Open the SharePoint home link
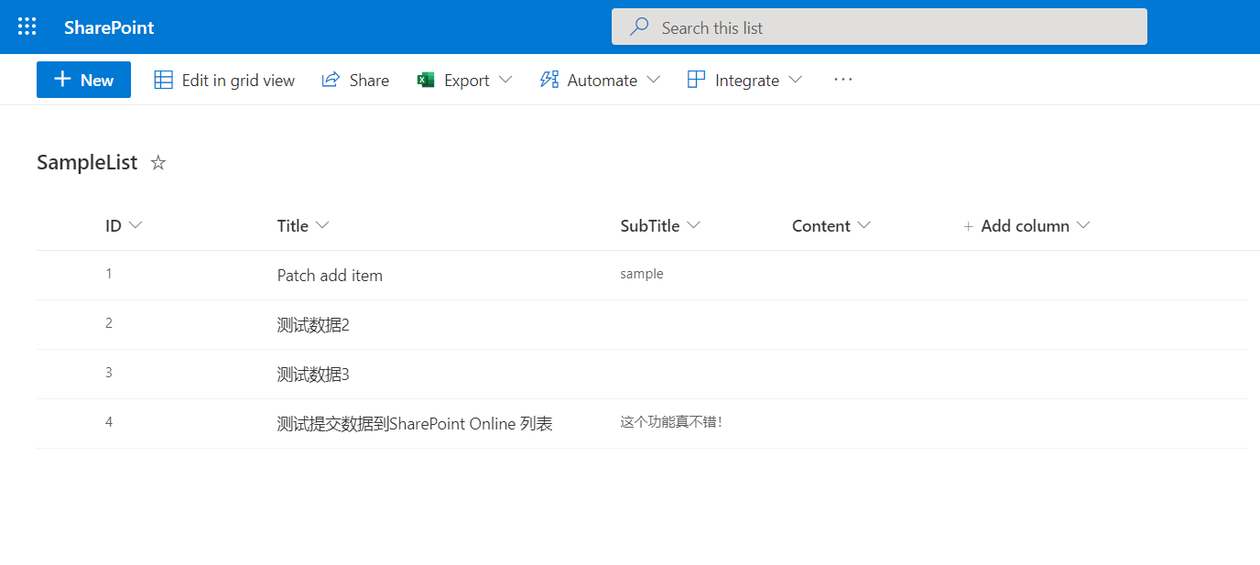1260x565 pixels. 109,27
